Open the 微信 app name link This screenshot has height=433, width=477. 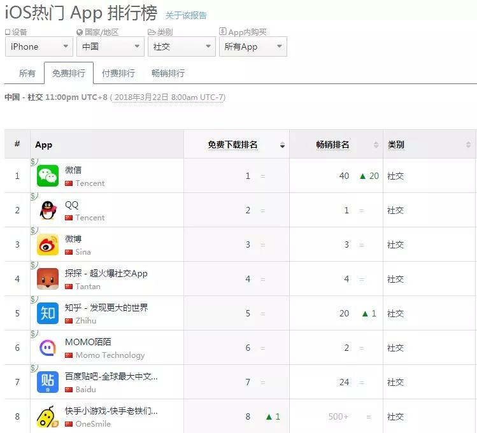(73, 170)
